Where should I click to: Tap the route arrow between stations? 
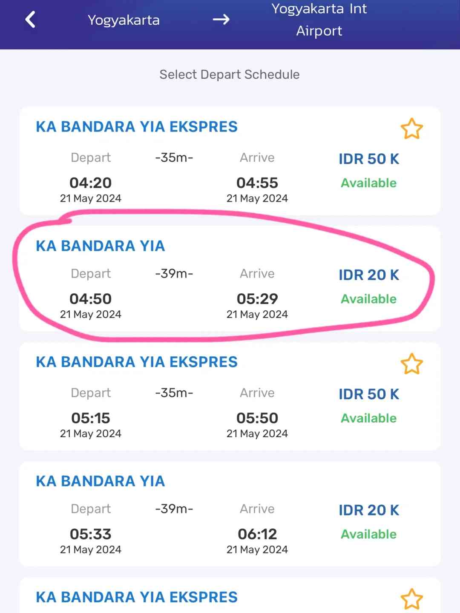pyautogui.click(x=221, y=20)
